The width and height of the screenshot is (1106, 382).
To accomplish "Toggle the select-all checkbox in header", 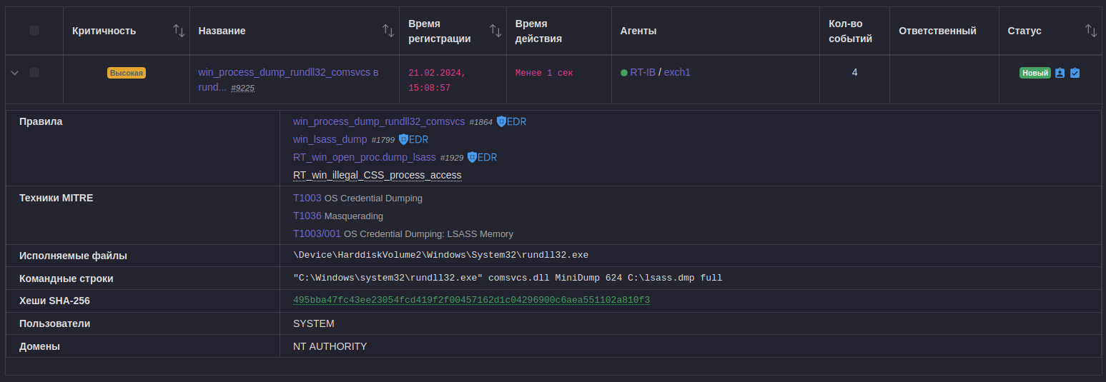I will tap(34, 31).
